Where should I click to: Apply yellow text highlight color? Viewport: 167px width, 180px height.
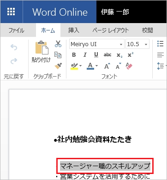(x=74, y=66)
